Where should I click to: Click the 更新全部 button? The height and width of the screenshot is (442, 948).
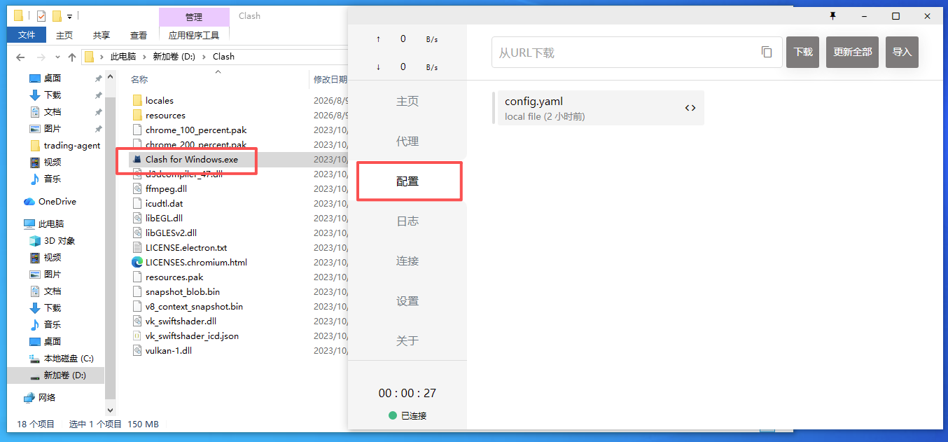pos(853,53)
